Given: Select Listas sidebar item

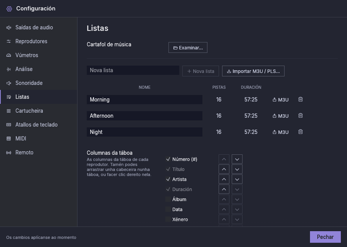Looking at the screenshot, I should coord(39,97).
